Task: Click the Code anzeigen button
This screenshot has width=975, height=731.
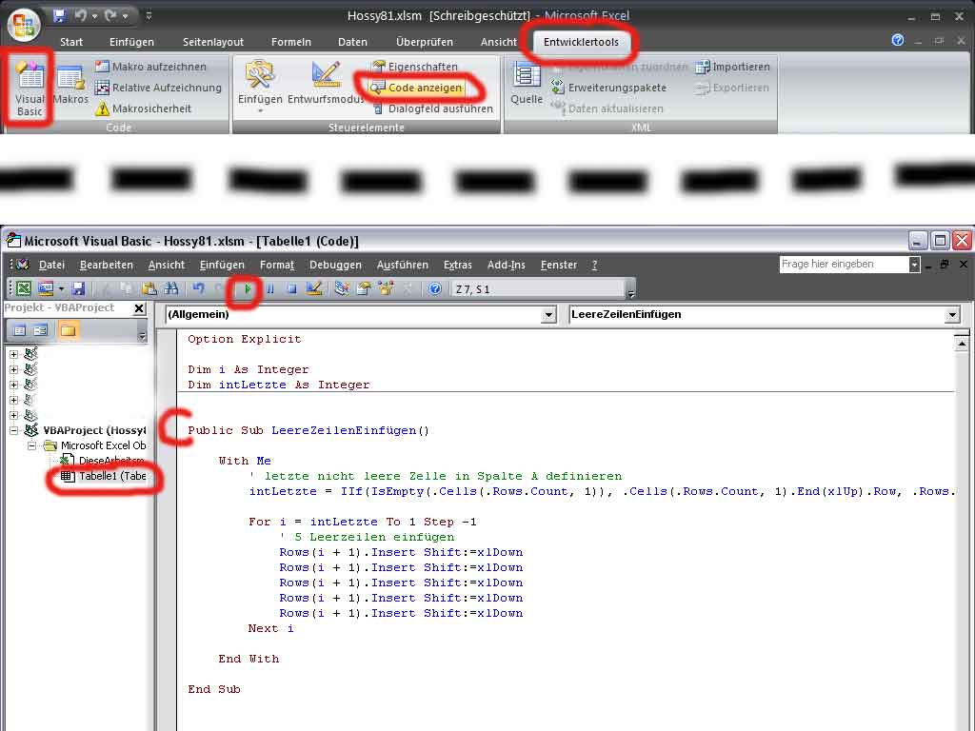Action: 417,88
